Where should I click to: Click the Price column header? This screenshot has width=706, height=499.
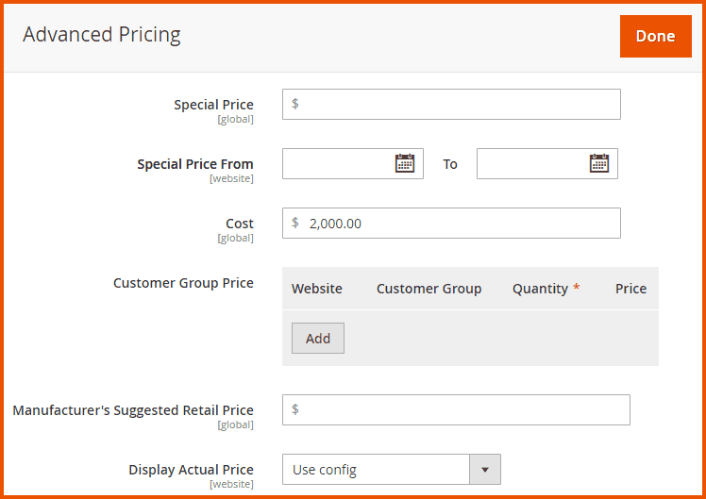630,289
